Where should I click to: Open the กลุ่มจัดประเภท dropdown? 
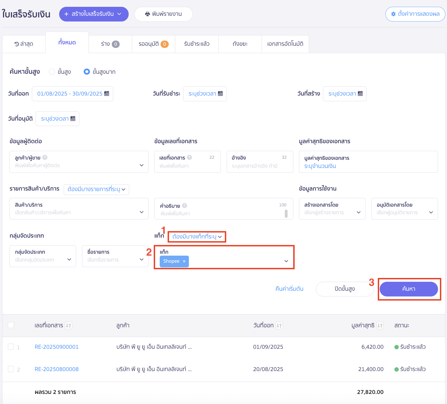(43, 256)
